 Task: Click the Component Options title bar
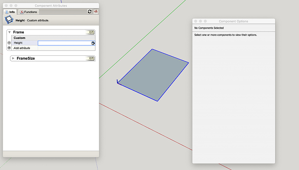234,21
